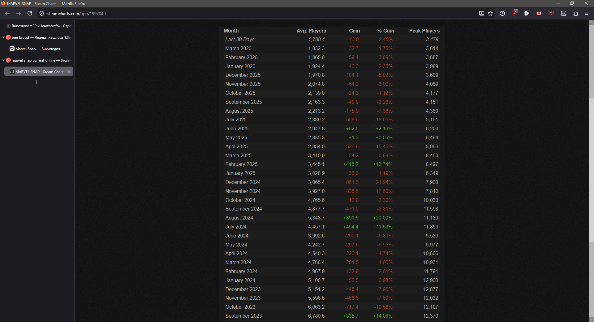Click the -226.1 gain for April 2024
The width and height of the screenshot is (594, 322).
point(351,253)
